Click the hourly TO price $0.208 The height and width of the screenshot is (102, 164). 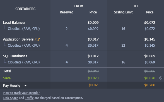click(150, 85)
